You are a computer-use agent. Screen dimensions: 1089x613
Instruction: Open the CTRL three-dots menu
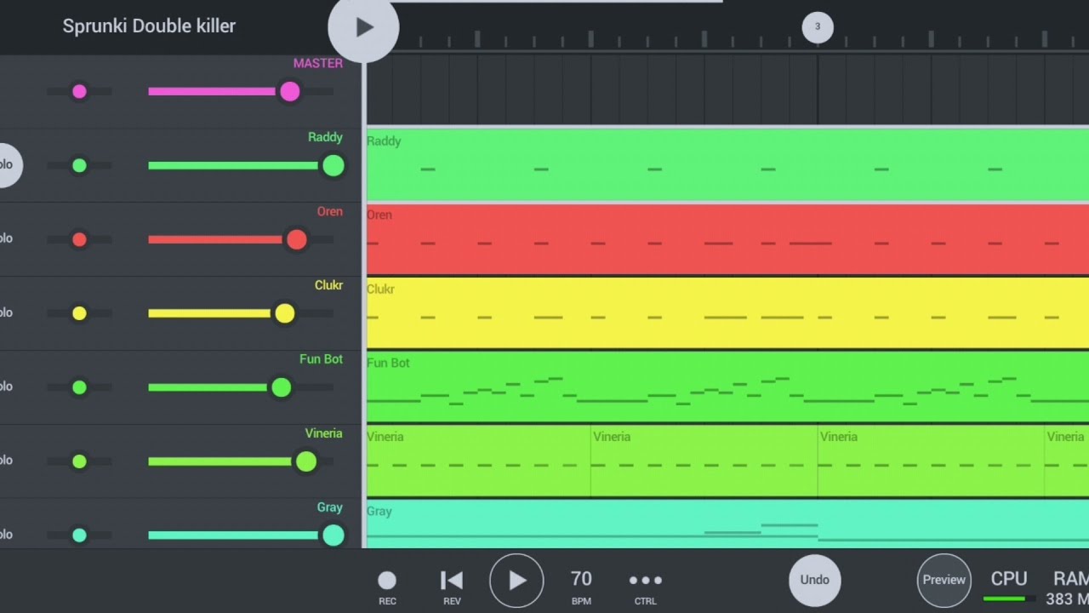(645, 586)
